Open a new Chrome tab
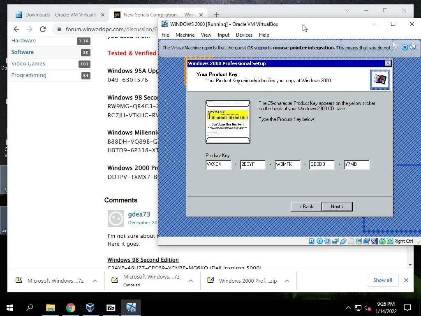Image resolution: width=421 pixels, height=316 pixels. [x=217, y=15]
